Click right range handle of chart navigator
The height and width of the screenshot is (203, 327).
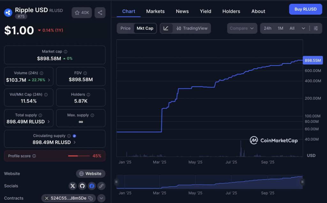pyautogui.click(x=302, y=182)
